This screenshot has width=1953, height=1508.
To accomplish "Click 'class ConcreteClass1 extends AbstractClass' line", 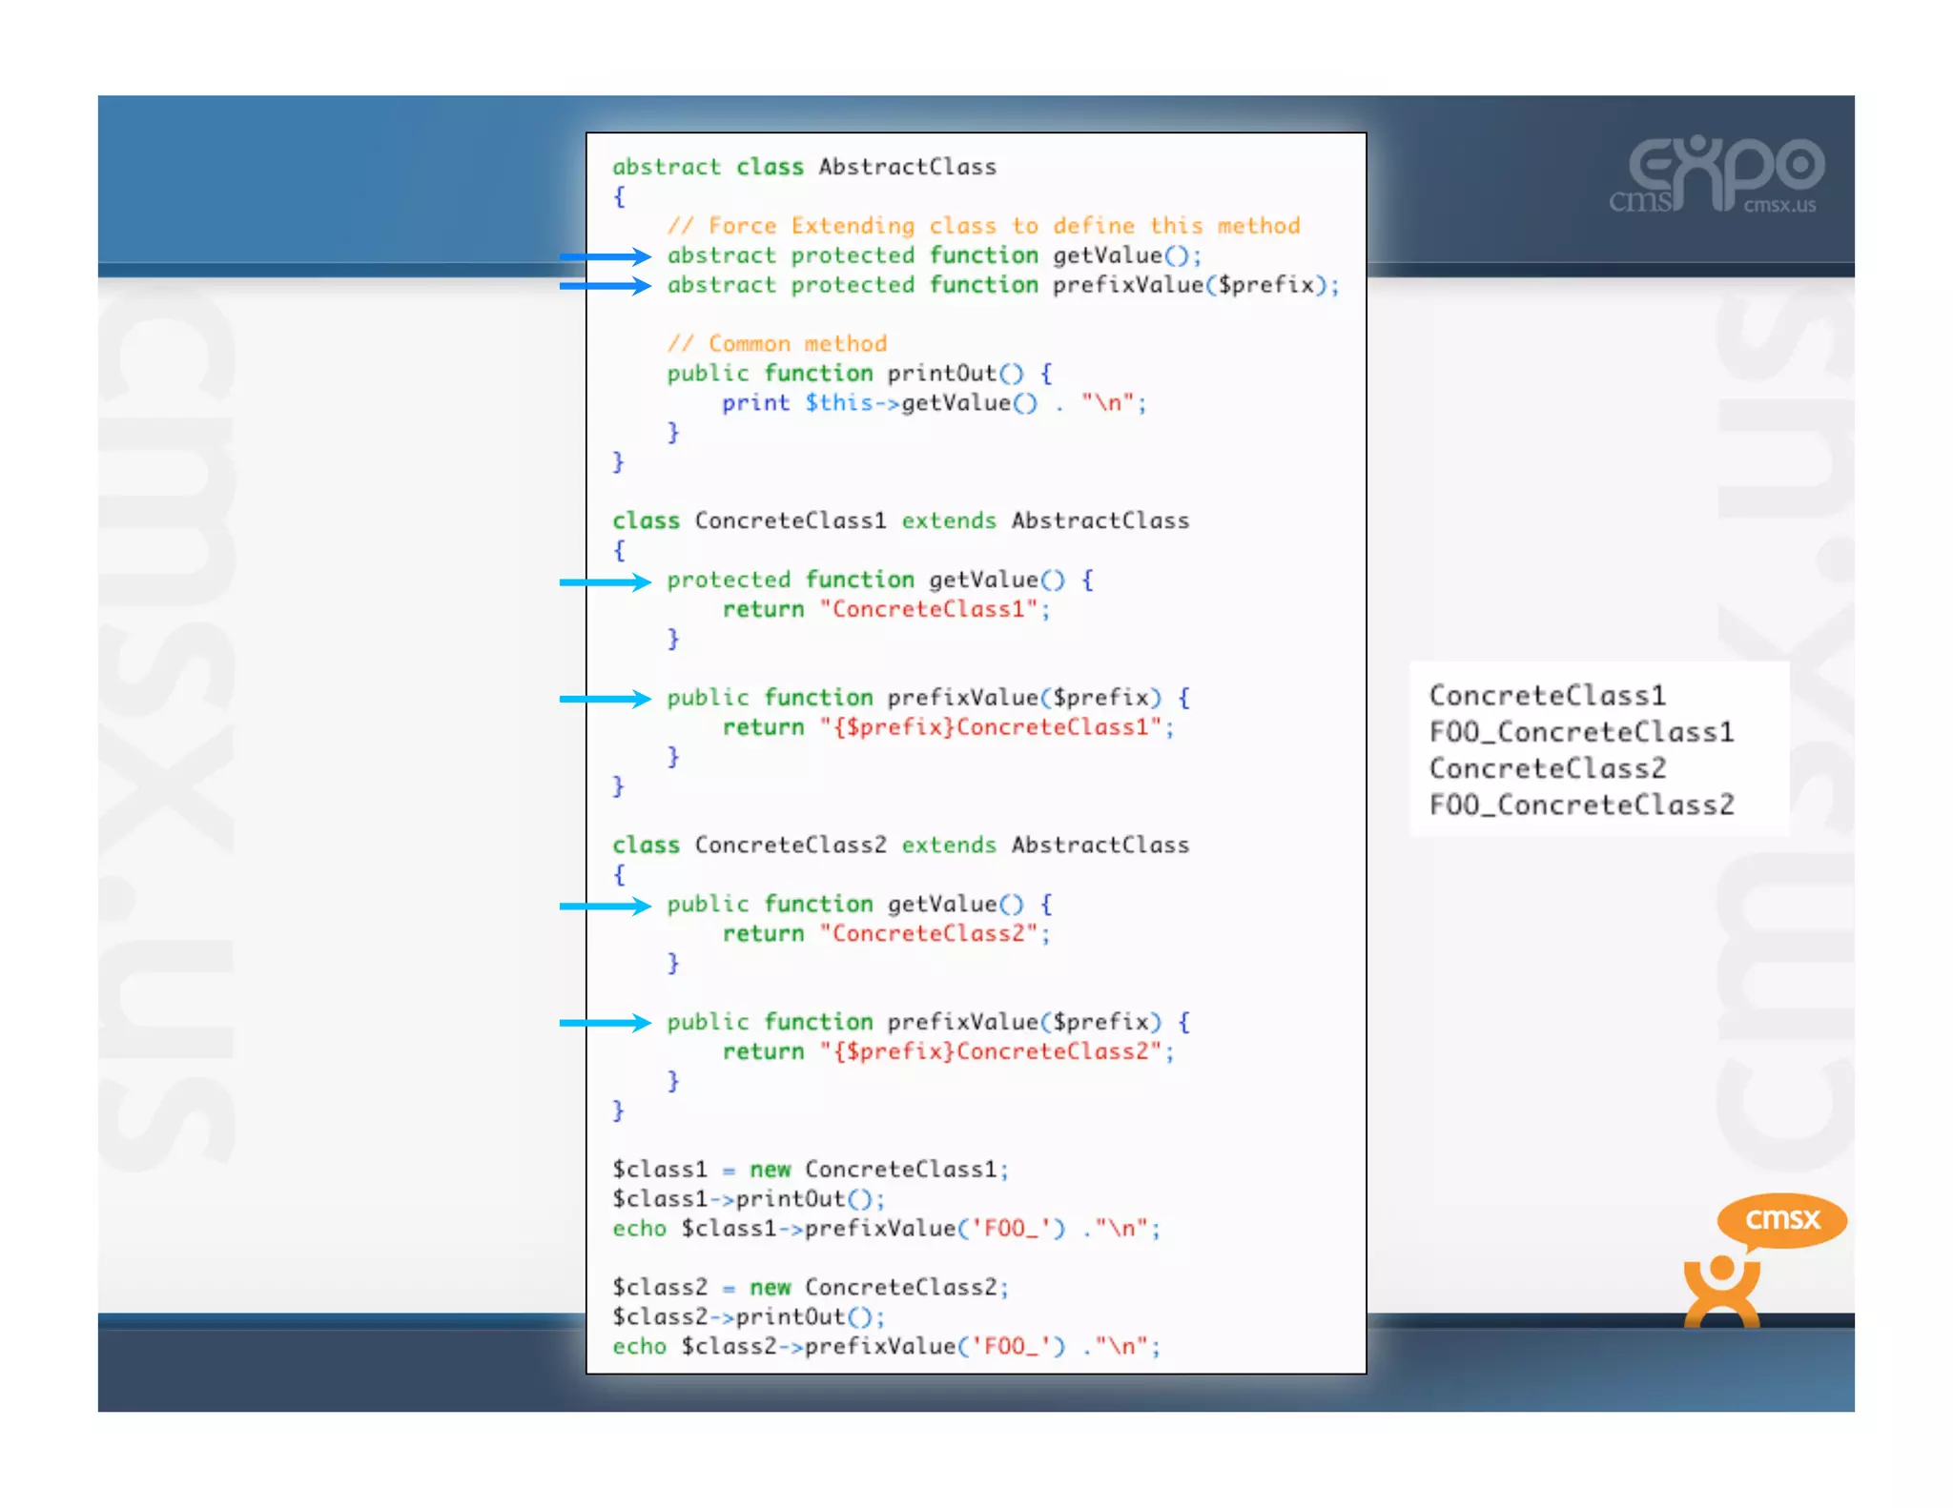I will (900, 520).
